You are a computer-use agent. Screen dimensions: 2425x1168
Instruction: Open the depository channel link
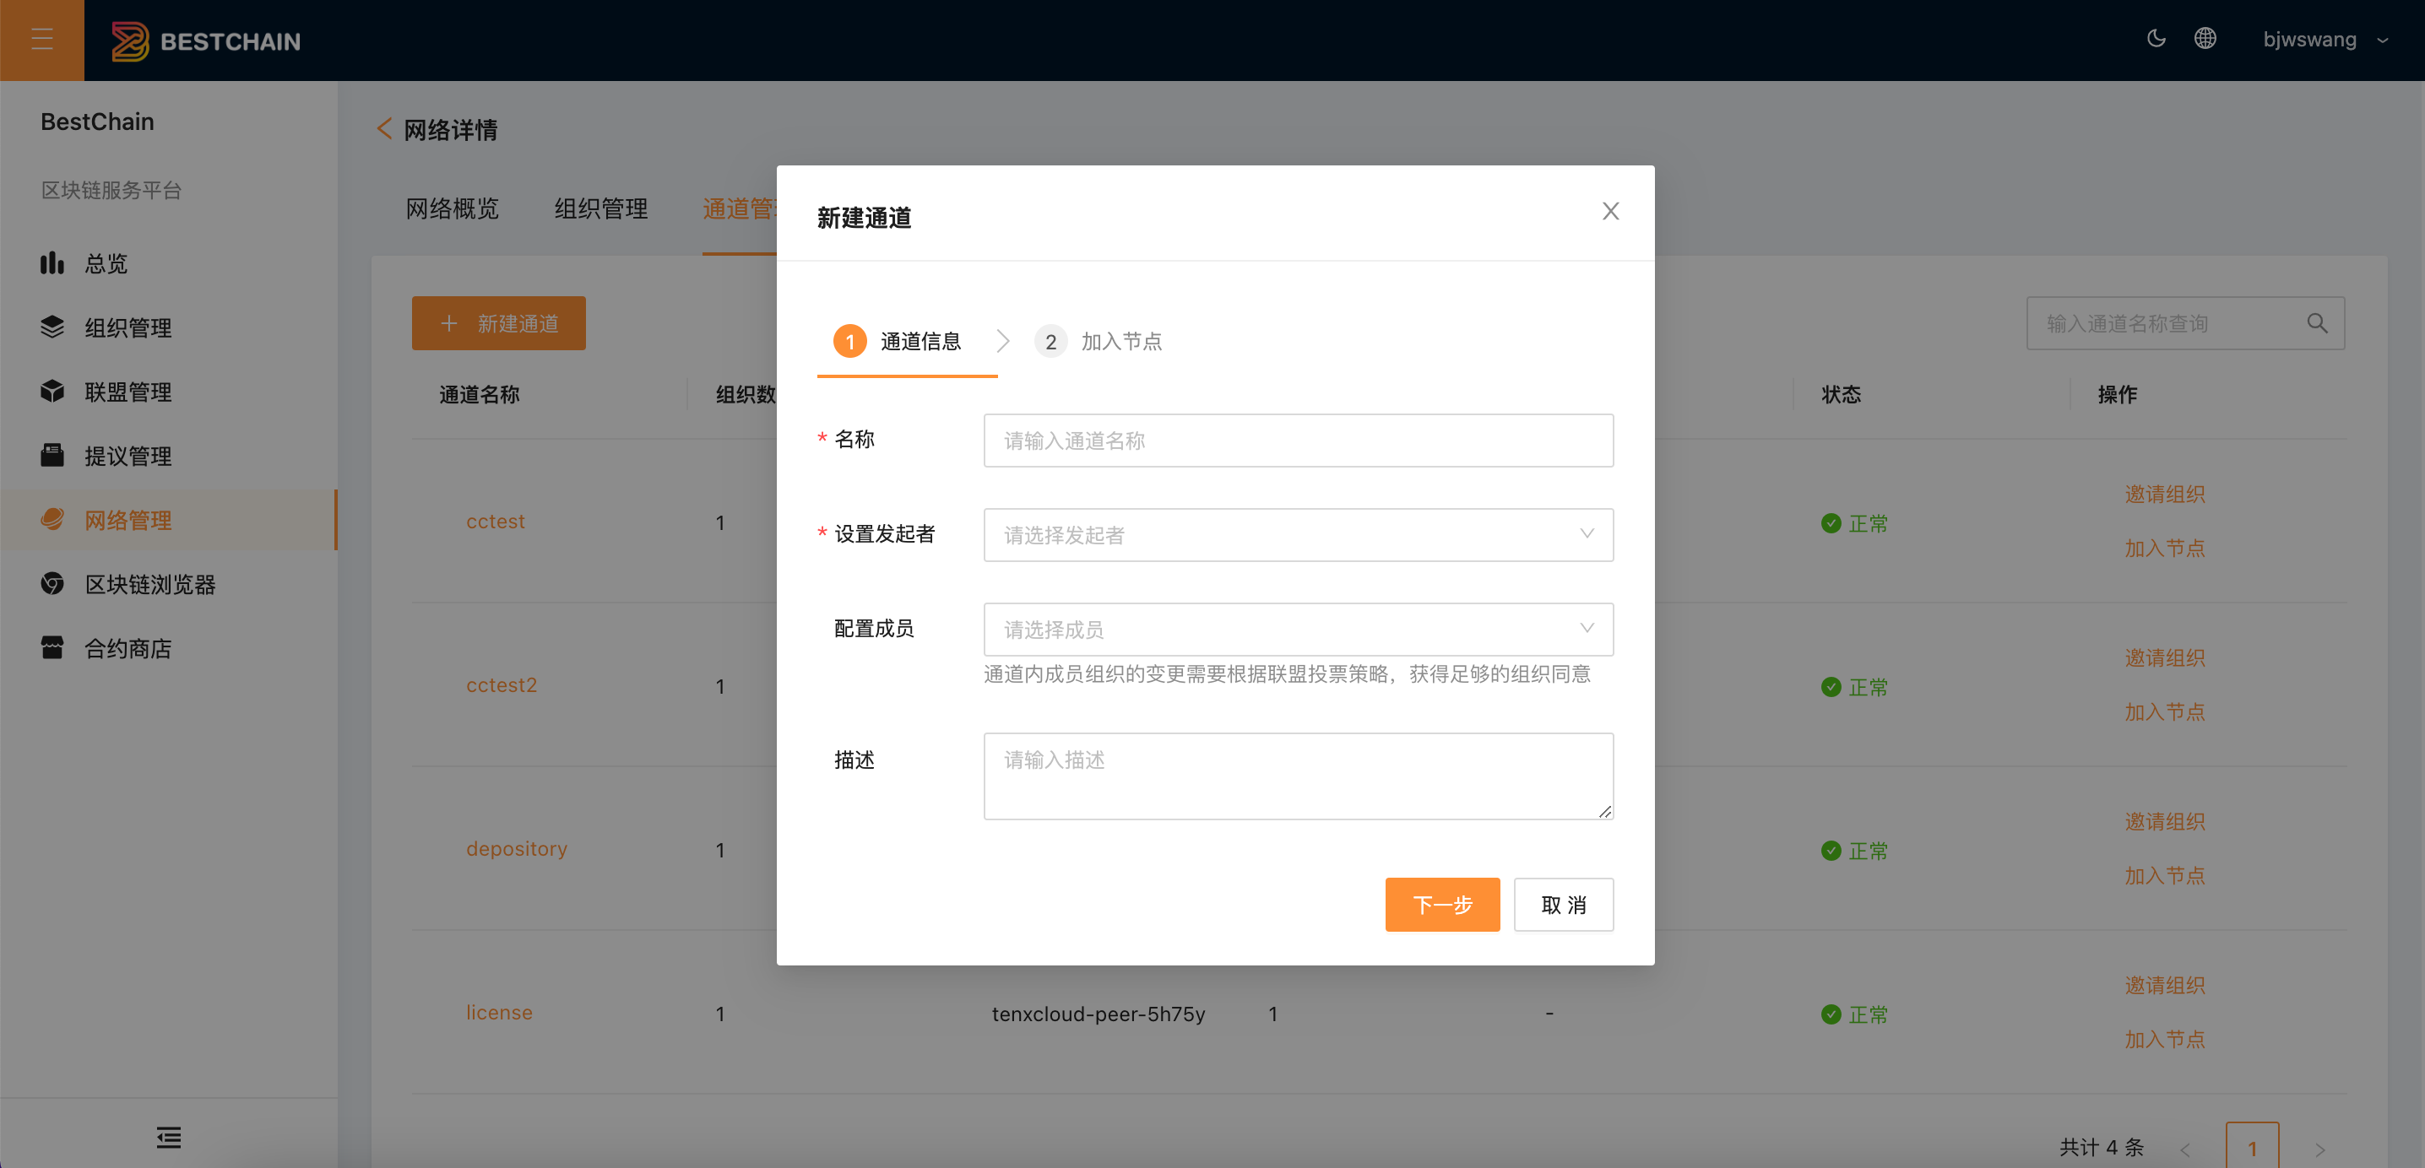click(516, 849)
